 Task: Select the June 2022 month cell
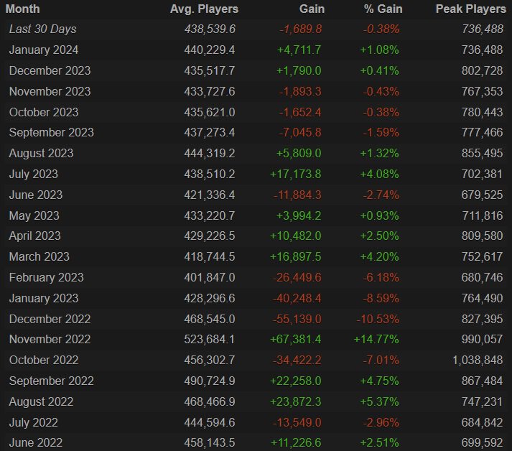pos(36,443)
